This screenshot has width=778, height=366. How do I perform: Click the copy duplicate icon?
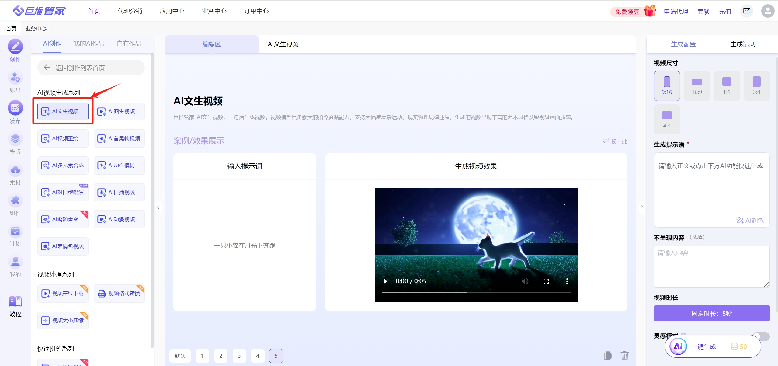coord(608,355)
